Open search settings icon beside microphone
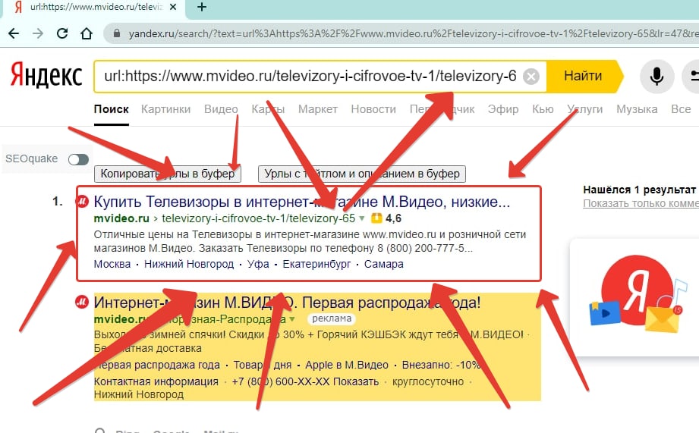 point(692,76)
